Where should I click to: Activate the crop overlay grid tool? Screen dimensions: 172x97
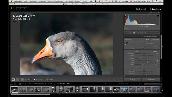pos(126,33)
